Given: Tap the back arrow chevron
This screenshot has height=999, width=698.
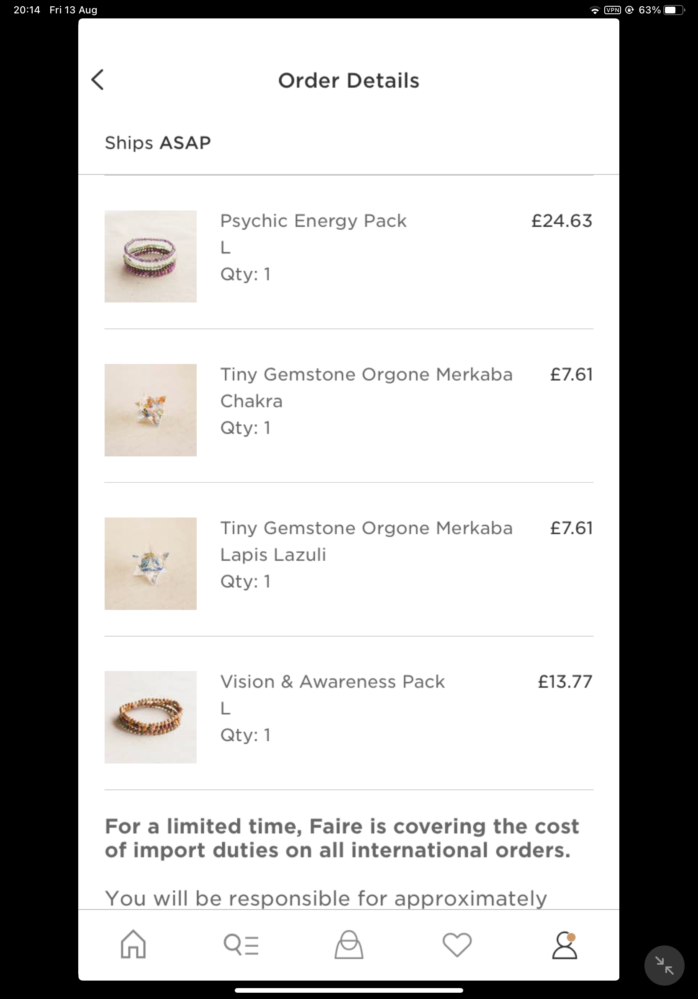Looking at the screenshot, I should pyautogui.click(x=98, y=80).
